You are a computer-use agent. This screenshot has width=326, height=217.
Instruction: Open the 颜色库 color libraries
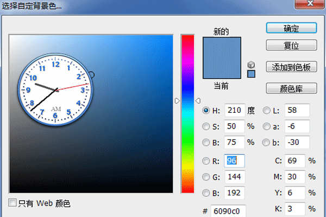click(291, 88)
